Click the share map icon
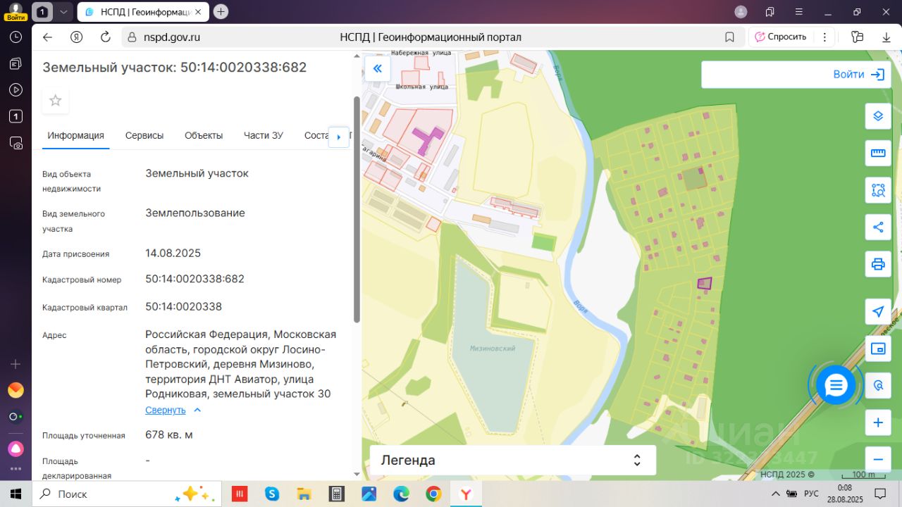 tap(878, 227)
